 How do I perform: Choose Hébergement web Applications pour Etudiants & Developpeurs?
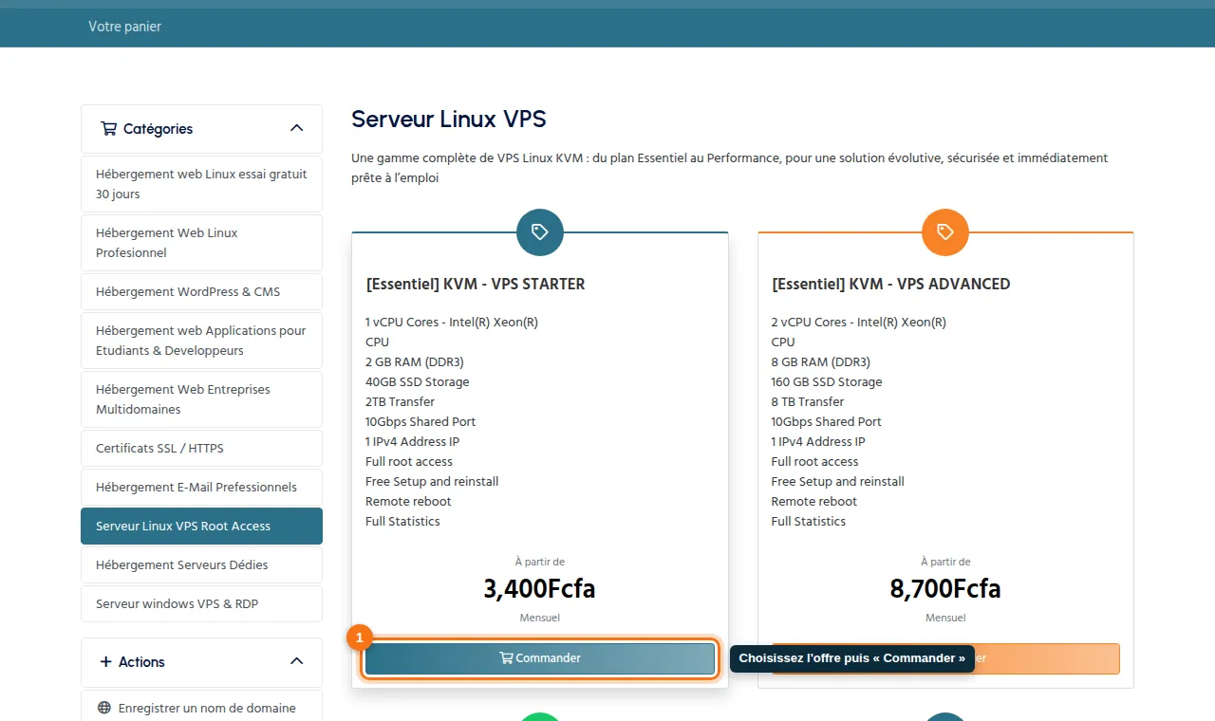click(x=201, y=341)
